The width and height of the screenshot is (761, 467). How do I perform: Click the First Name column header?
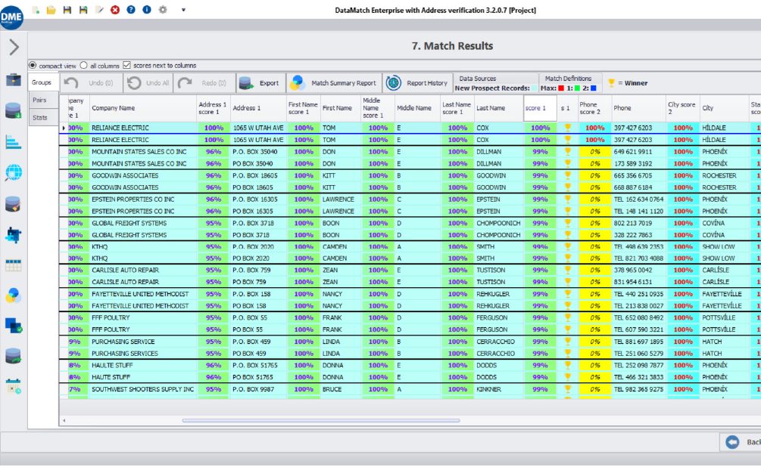[x=340, y=108]
